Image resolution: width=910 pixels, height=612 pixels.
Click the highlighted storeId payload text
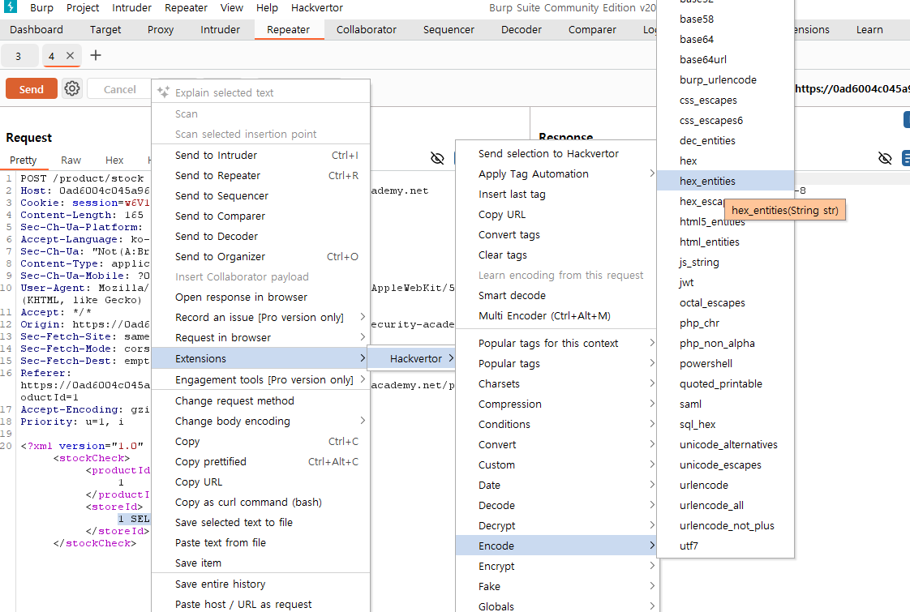point(134,519)
